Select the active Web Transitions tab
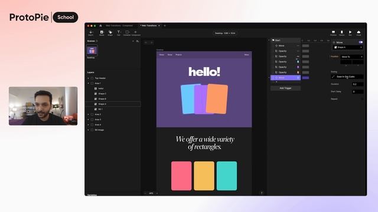This screenshot has height=212, width=378. (149, 25)
